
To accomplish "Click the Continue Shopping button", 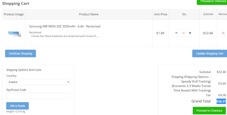I will [20, 53].
